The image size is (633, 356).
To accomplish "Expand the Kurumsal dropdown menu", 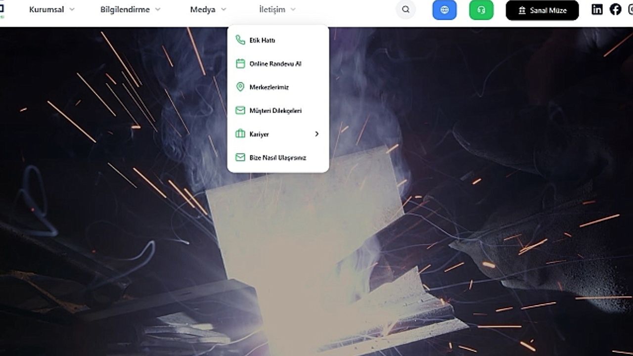I will (x=52, y=9).
